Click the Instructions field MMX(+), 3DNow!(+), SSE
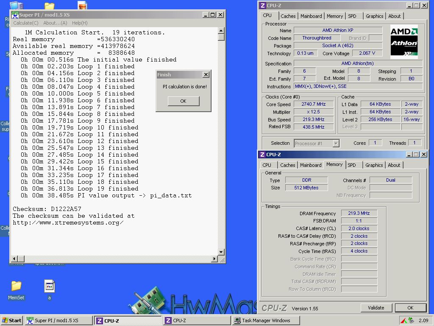The height and width of the screenshot is (326, 434). 358,86
